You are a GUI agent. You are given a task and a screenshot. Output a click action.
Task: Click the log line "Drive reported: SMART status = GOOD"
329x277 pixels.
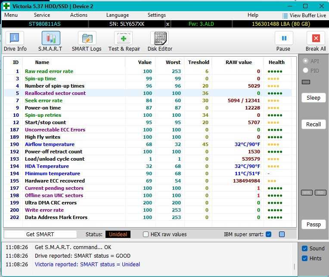[x=82, y=256]
